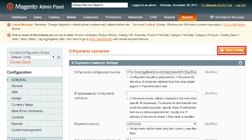Screen dimensions: 252x140
Task: Open the Reports sidebar configuration item
Action: [x=35, y=124]
